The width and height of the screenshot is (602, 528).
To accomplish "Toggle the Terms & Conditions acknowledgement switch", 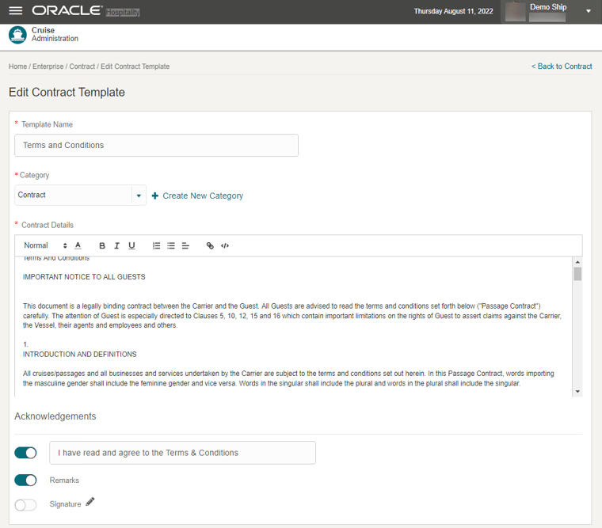I will click(25, 453).
